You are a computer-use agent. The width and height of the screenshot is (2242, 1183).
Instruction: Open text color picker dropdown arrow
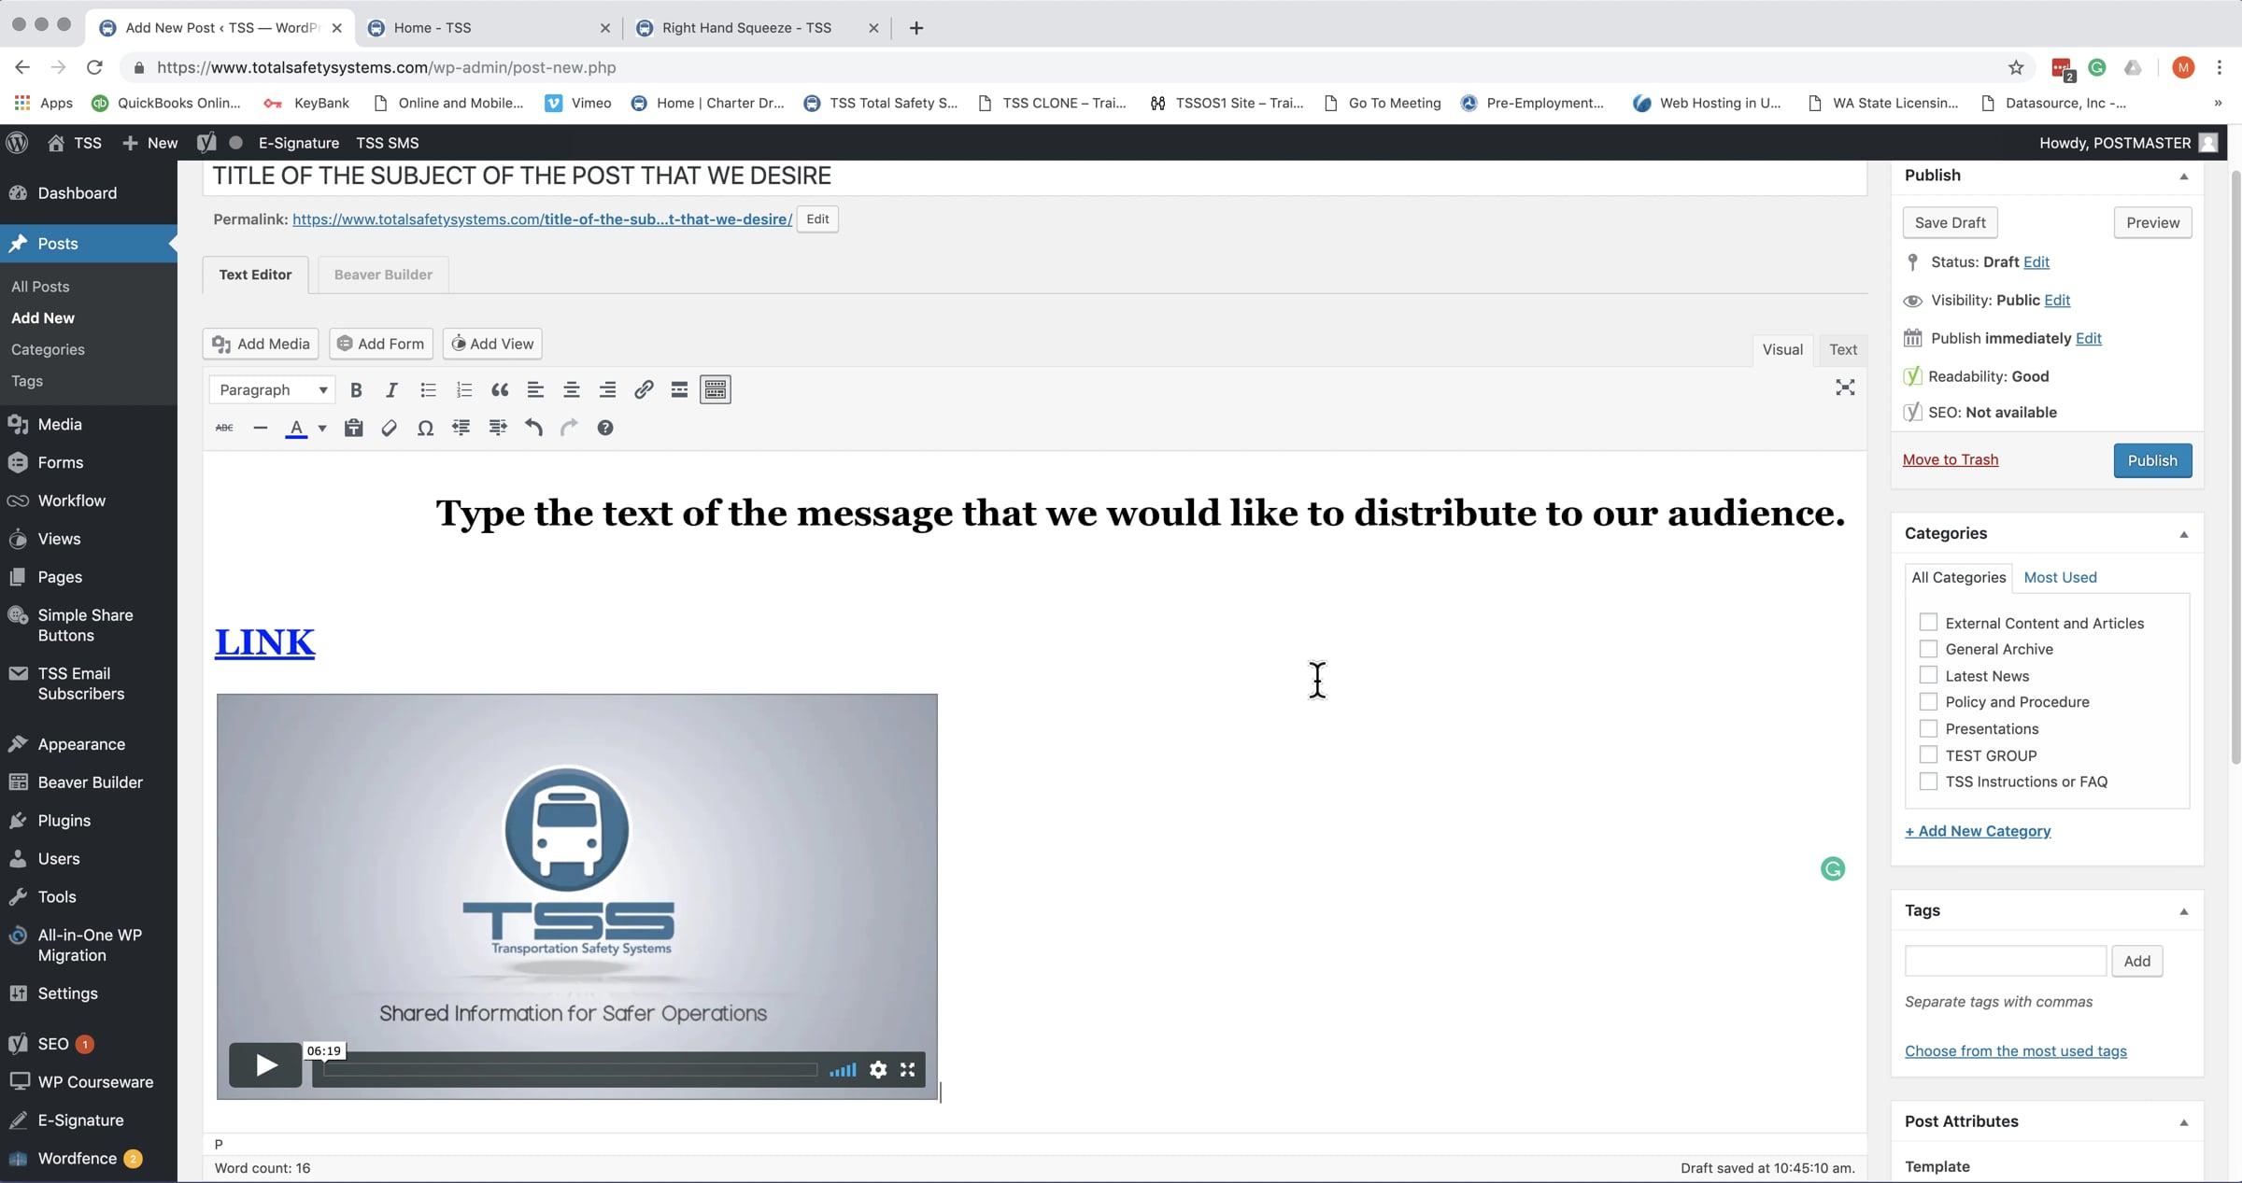click(x=322, y=429)
